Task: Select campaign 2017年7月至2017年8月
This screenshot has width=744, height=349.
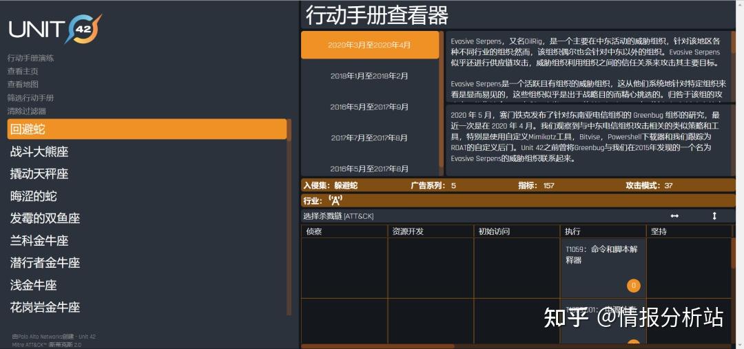Action: coord(370,138)
